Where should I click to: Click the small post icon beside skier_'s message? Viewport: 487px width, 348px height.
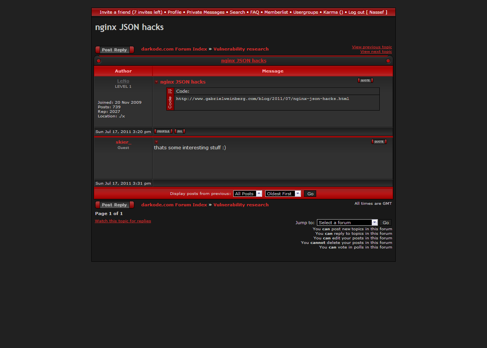[156, 142]
